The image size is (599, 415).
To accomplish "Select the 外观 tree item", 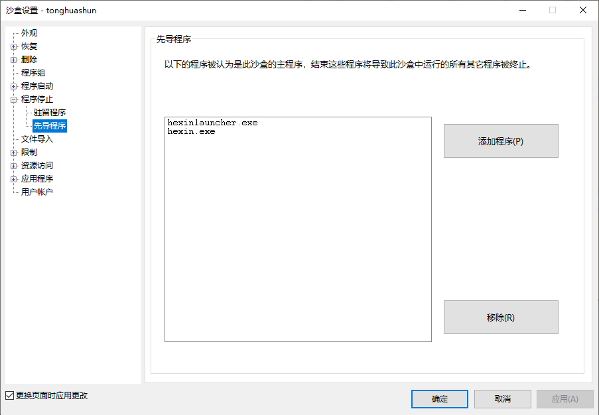I will click(x=29, y=33).
